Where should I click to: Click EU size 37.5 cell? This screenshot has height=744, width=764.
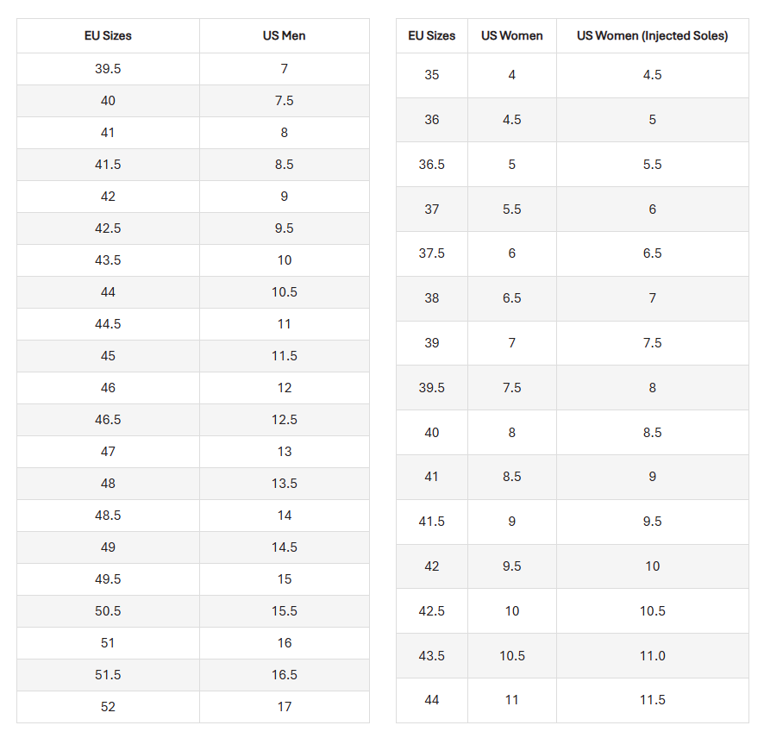click(431, 253)
